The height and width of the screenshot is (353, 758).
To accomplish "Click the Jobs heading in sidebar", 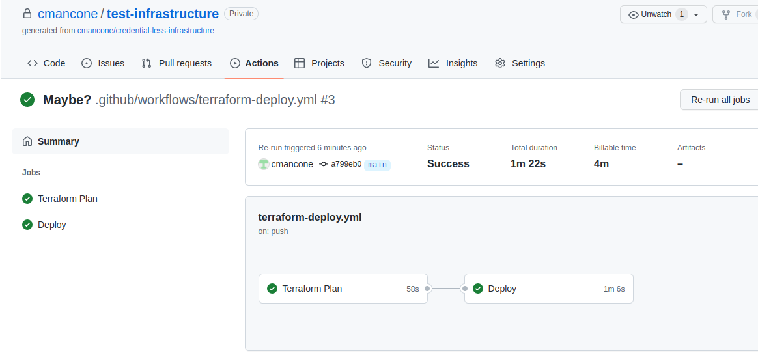I will (x=31, y=172).
